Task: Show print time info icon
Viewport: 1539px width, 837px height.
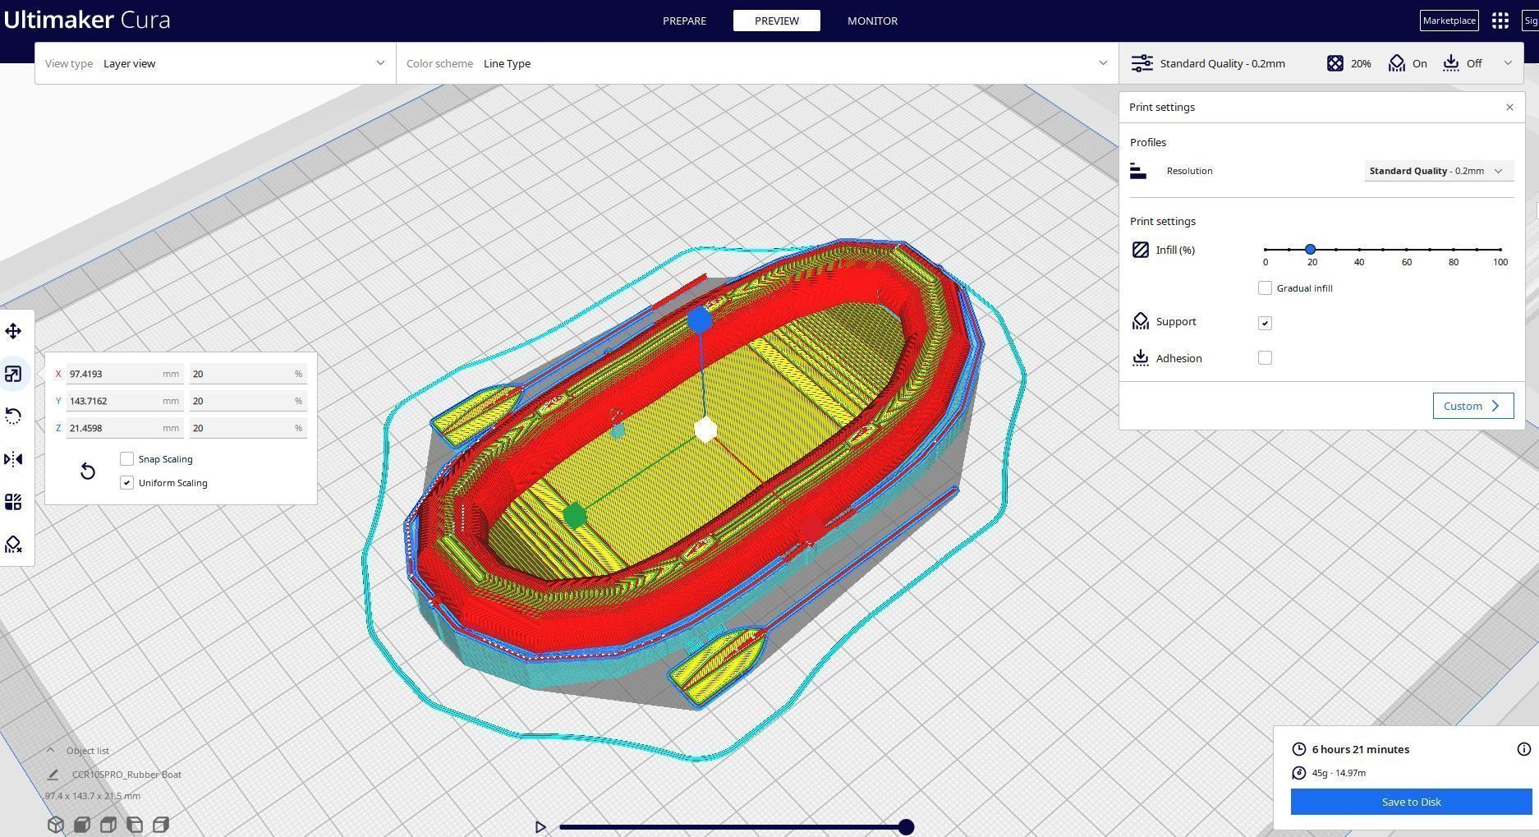Action: (x=1524, y=749)
